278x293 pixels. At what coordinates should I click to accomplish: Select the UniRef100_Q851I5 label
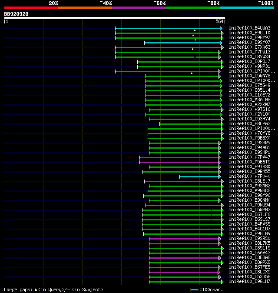point(249,248)
